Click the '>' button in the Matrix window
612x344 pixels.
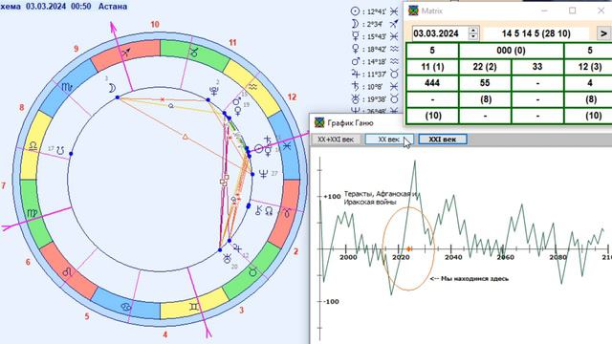click(x=603, y=33)
